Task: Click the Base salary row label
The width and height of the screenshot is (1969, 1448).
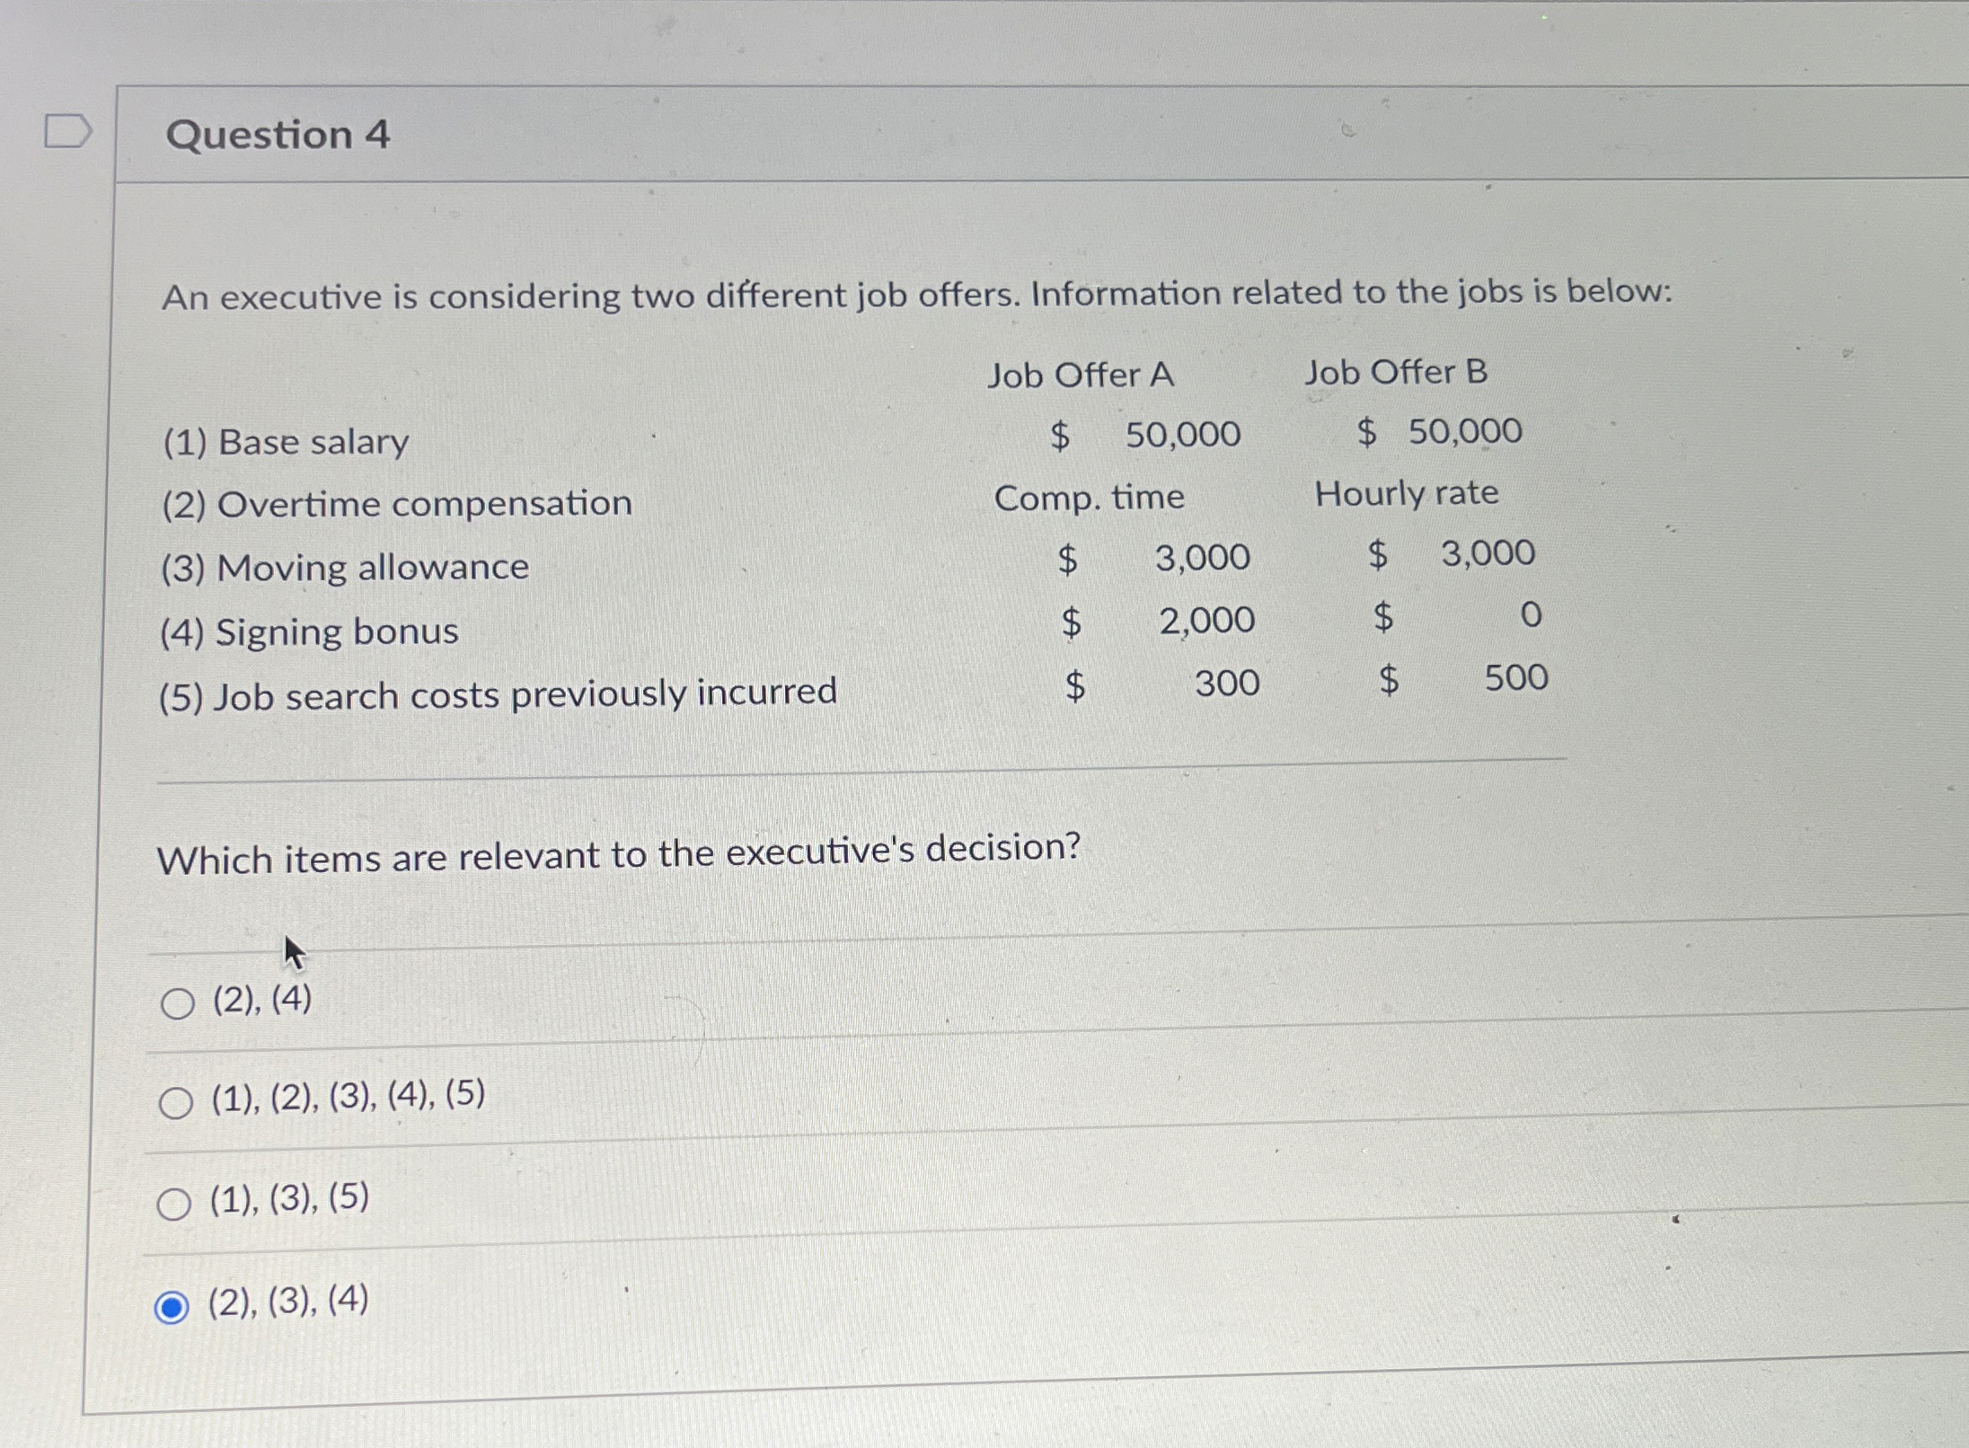Action: click(285, 441)
